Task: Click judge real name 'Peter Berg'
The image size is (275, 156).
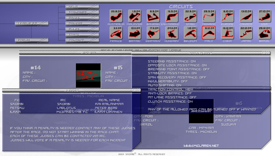Action: point(106,108)
